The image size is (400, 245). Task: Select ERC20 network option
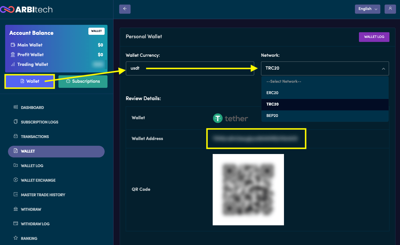click(x=272, y=93)
